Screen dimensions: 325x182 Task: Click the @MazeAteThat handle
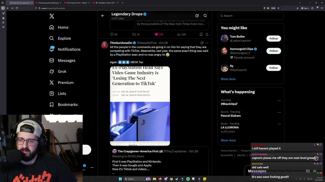click(147, 43)
